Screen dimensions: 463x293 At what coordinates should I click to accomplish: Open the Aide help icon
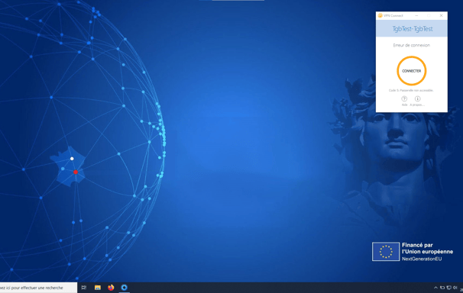tap(404, 98)
